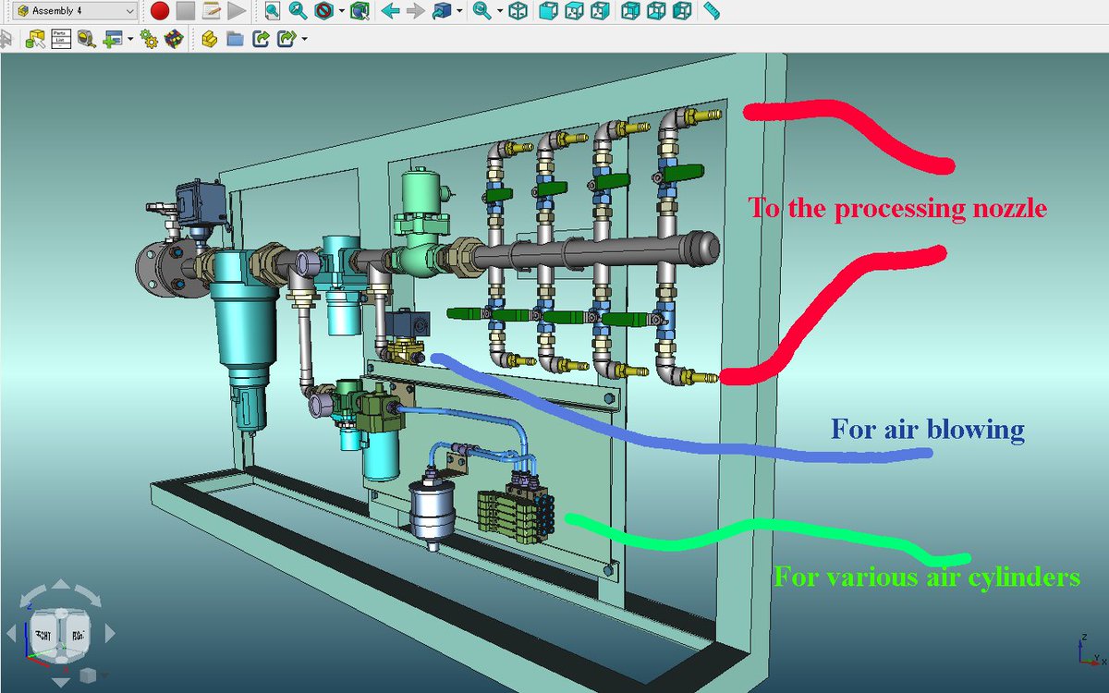Open dropdown arrow beside green plus window icon
Image resolution: width=1109 pixels, height=693 pixels.
point(129,39)
